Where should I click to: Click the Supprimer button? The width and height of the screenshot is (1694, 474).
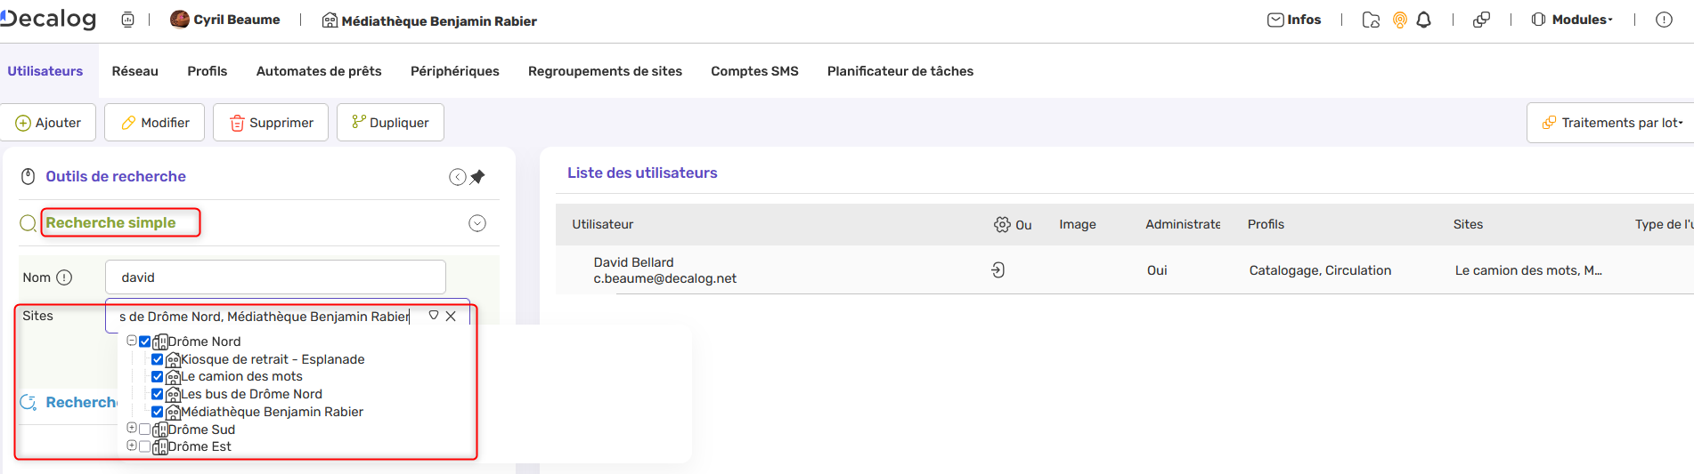271,123
